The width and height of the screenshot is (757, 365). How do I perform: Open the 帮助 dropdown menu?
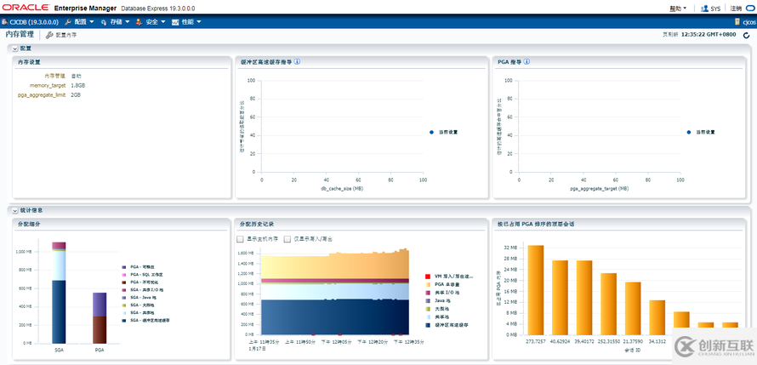click(x=678, y=9)
